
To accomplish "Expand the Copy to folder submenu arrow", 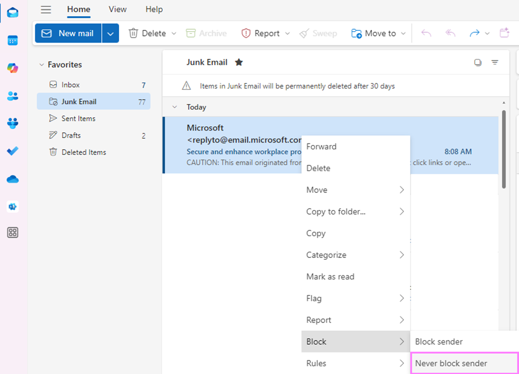I will tap(402, 211).
